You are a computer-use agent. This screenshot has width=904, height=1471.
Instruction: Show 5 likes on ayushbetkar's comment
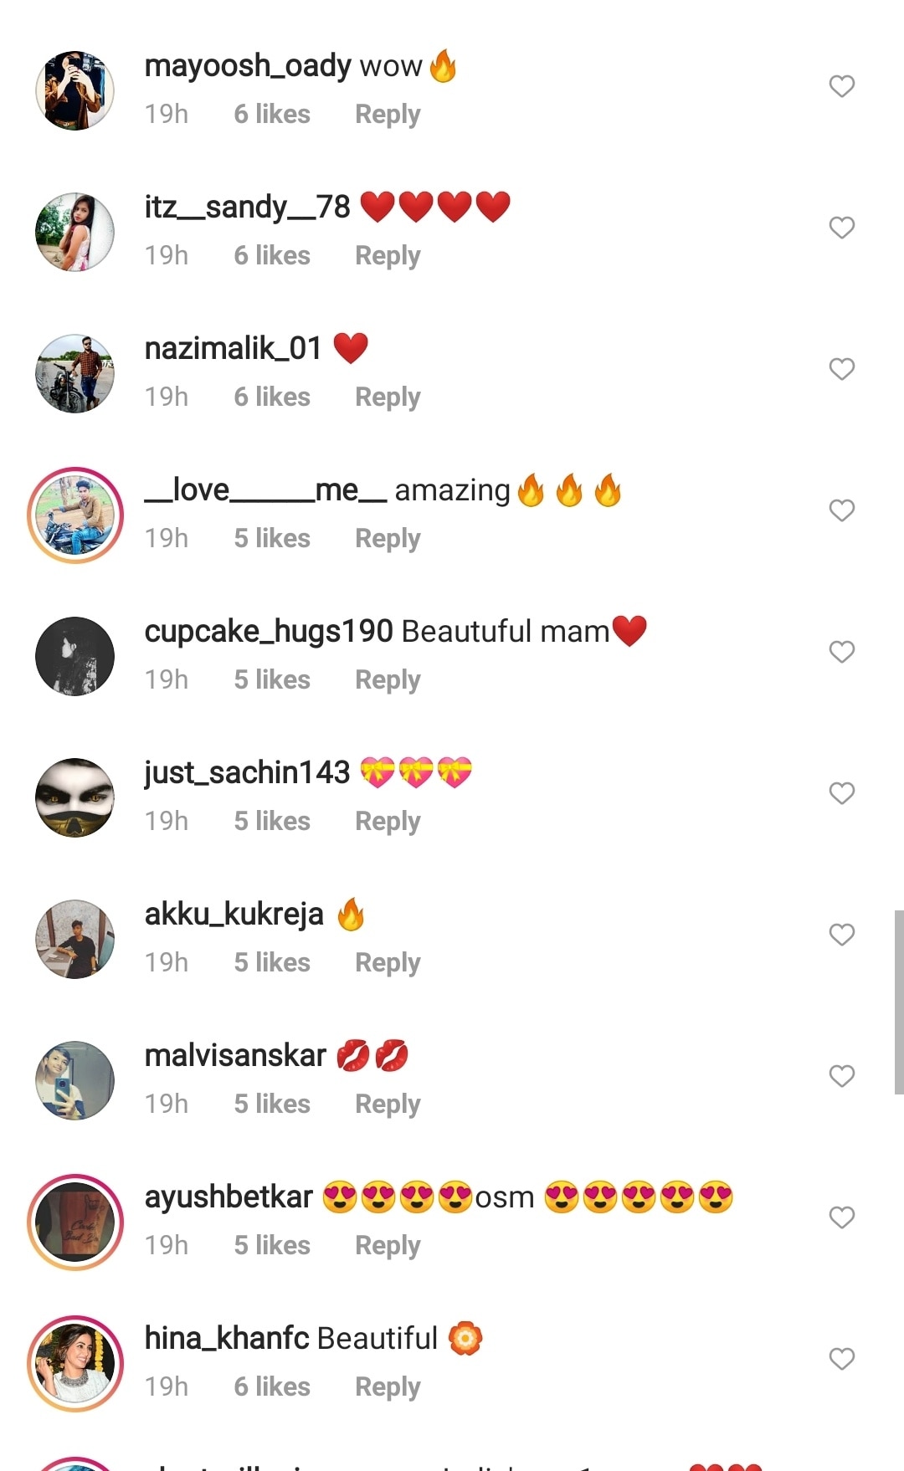(x=272, y=1246)
